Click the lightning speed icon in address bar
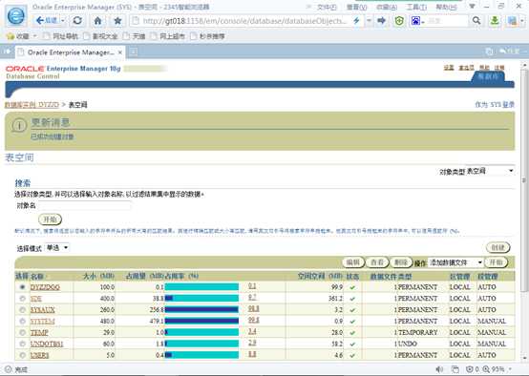 (356, 21)
